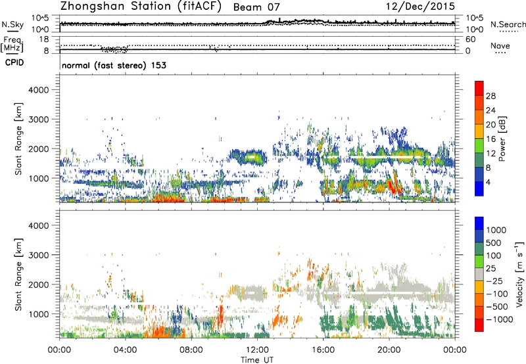Click the "N.Sky" legend label
Image resolution: width=526 pixels, height=364 pixels.
12,24
